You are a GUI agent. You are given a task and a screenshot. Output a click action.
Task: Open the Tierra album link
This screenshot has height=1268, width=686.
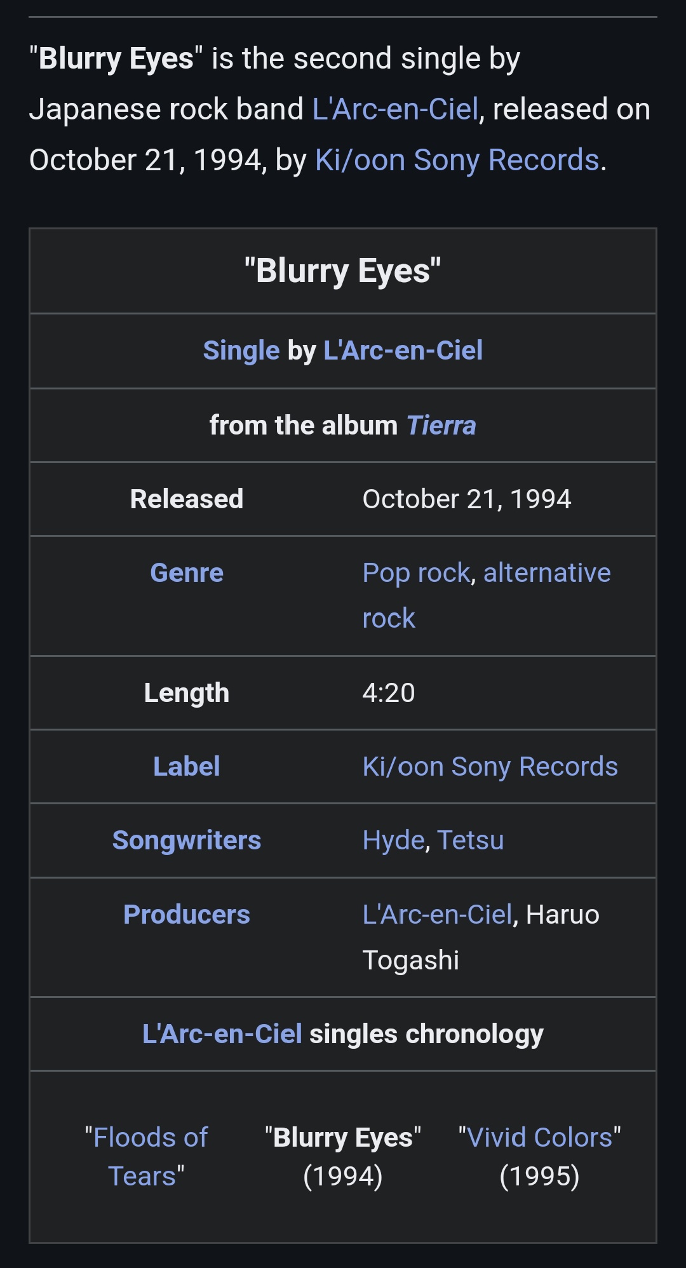pyautogui.click(x=441, y=426)
